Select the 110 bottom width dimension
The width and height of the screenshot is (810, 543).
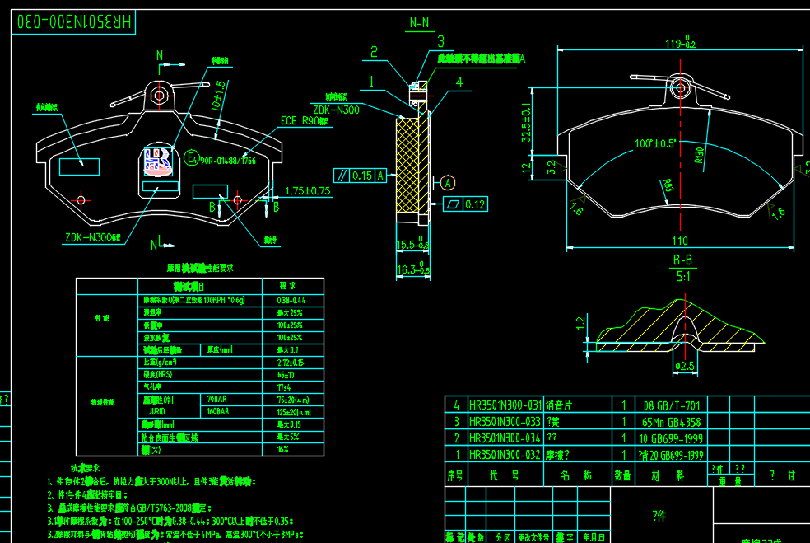pos(679,241)
